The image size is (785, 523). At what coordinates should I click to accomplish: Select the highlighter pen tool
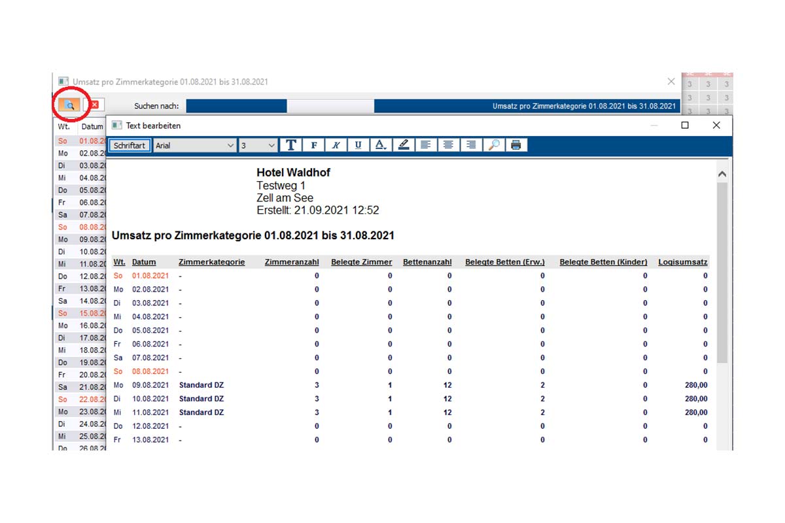point(403,145)
